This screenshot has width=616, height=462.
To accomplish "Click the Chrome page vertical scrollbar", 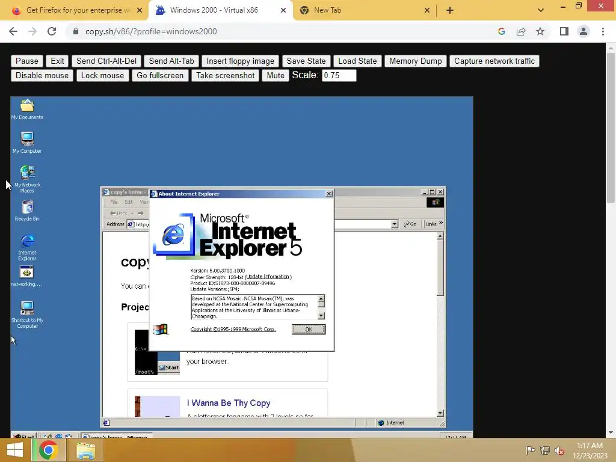I will click(611, 128).
